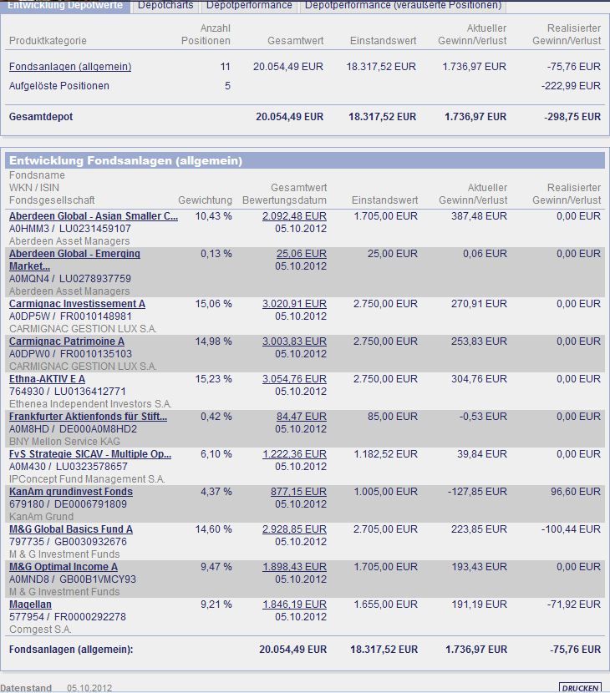Open M&G Optimal Income A link
Image resolution: width=610 pixels, height=693 pixels.
(64, 567)
